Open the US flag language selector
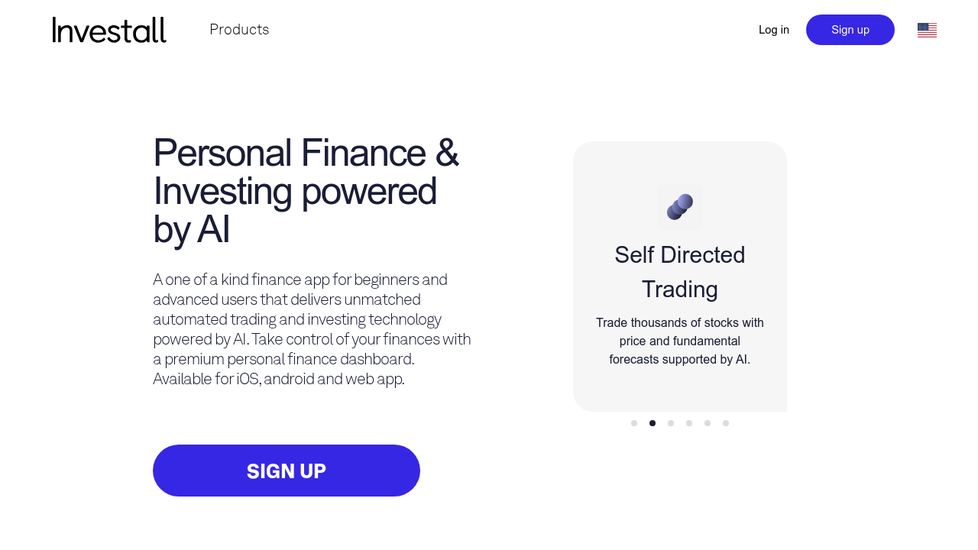The height and width of the screenshot is (550, 978). pos(927,30)
